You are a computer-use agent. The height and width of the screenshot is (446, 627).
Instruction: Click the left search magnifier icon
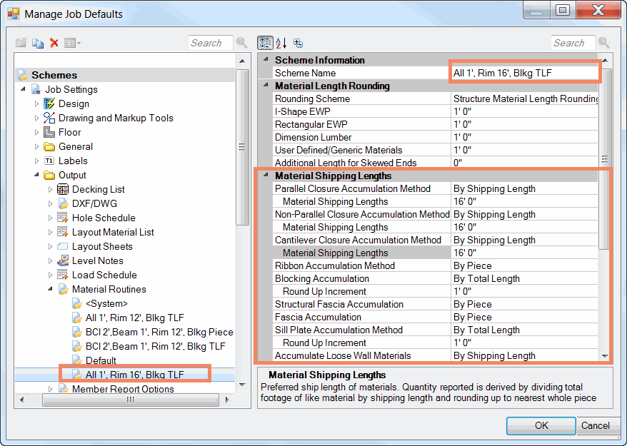point(241,42)
